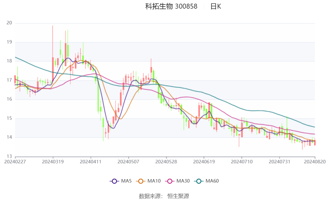Click the 20240319 date axis label

pos(53,162)
